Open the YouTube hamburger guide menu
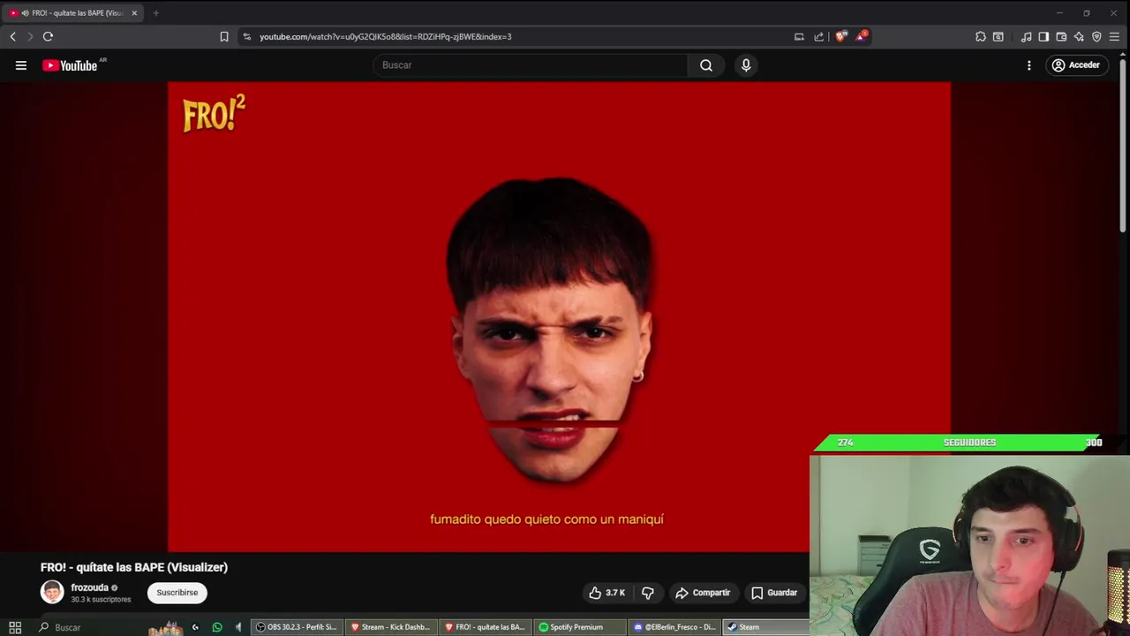Viewport: 1130px width, 636px height. pos(21,65)
